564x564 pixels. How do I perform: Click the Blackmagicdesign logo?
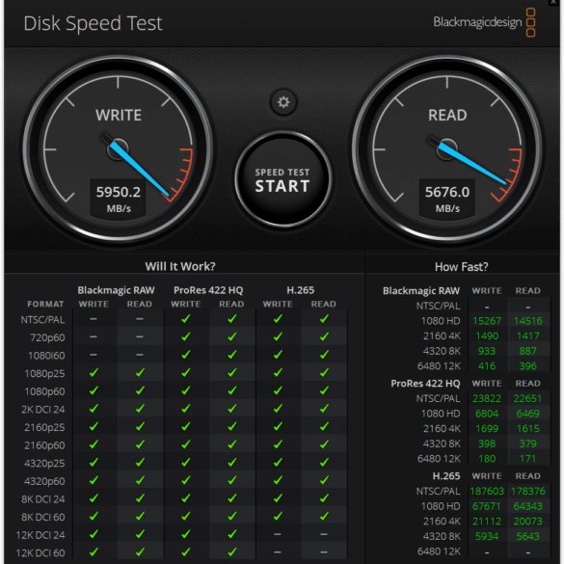point(484,22)
